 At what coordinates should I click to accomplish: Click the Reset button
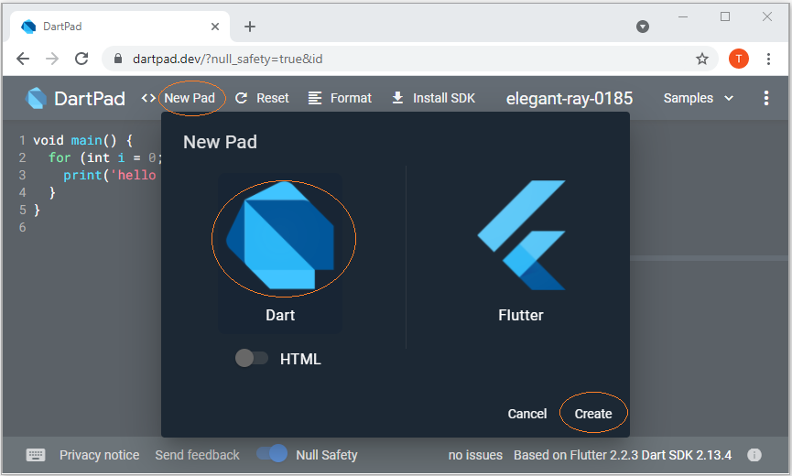(x=262, y=98)
